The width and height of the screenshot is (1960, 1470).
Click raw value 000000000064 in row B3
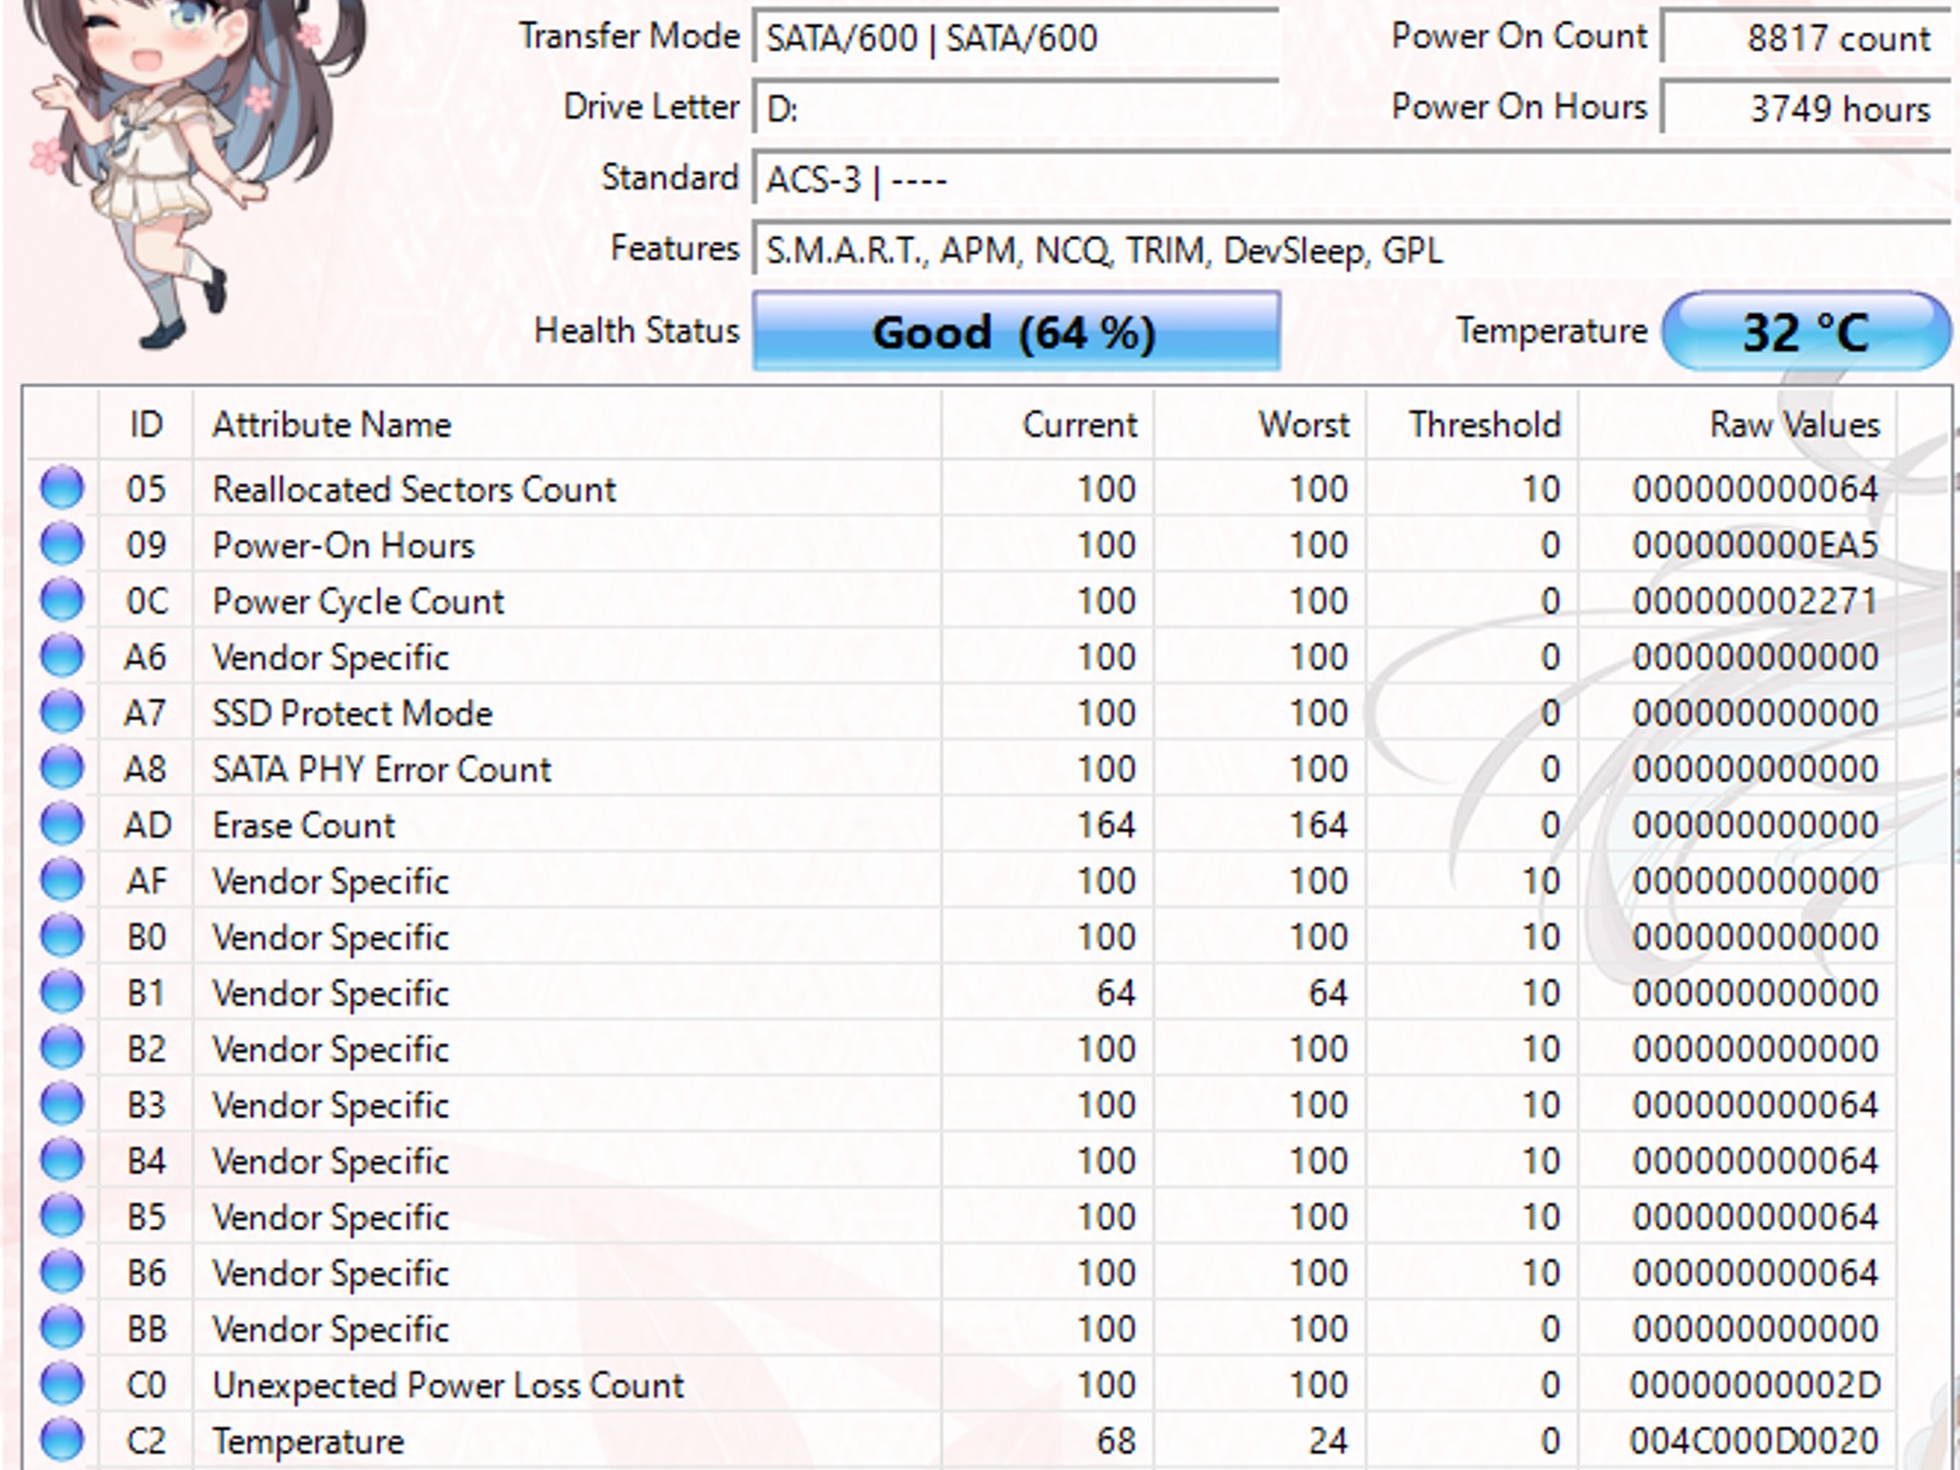point(1755,1104)
